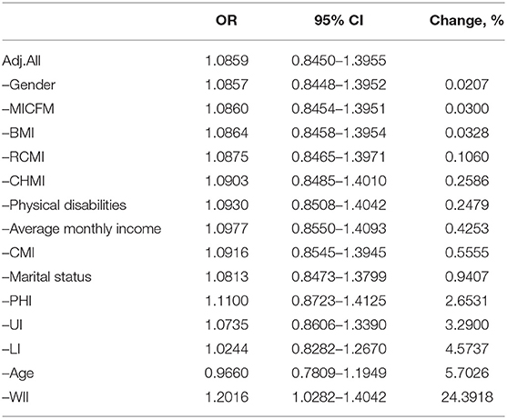
Task: Select the –Average monthly income label
Action: coord(82,229)
